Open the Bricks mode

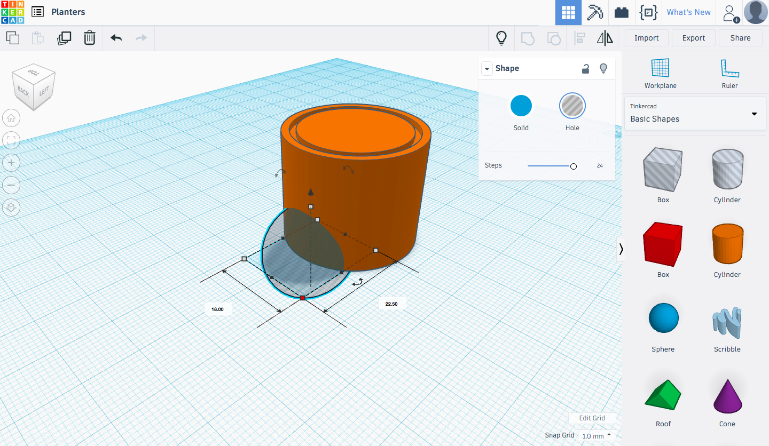pyautogui.click(x=621, y=12)
